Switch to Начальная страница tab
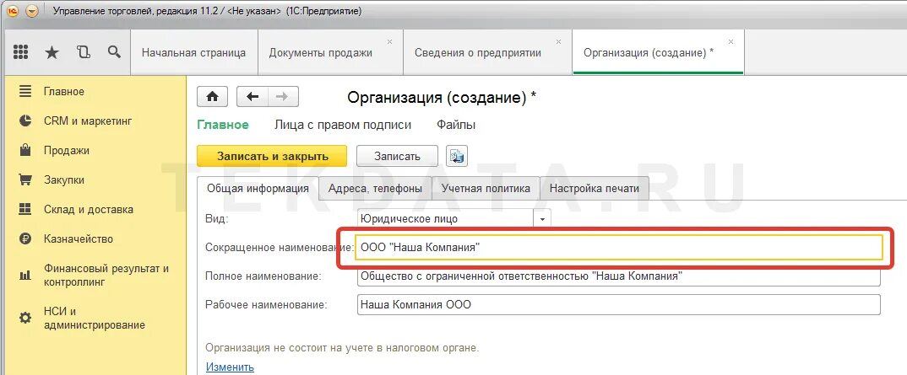Viewport: 907px width, 375px height. (193, 52)
